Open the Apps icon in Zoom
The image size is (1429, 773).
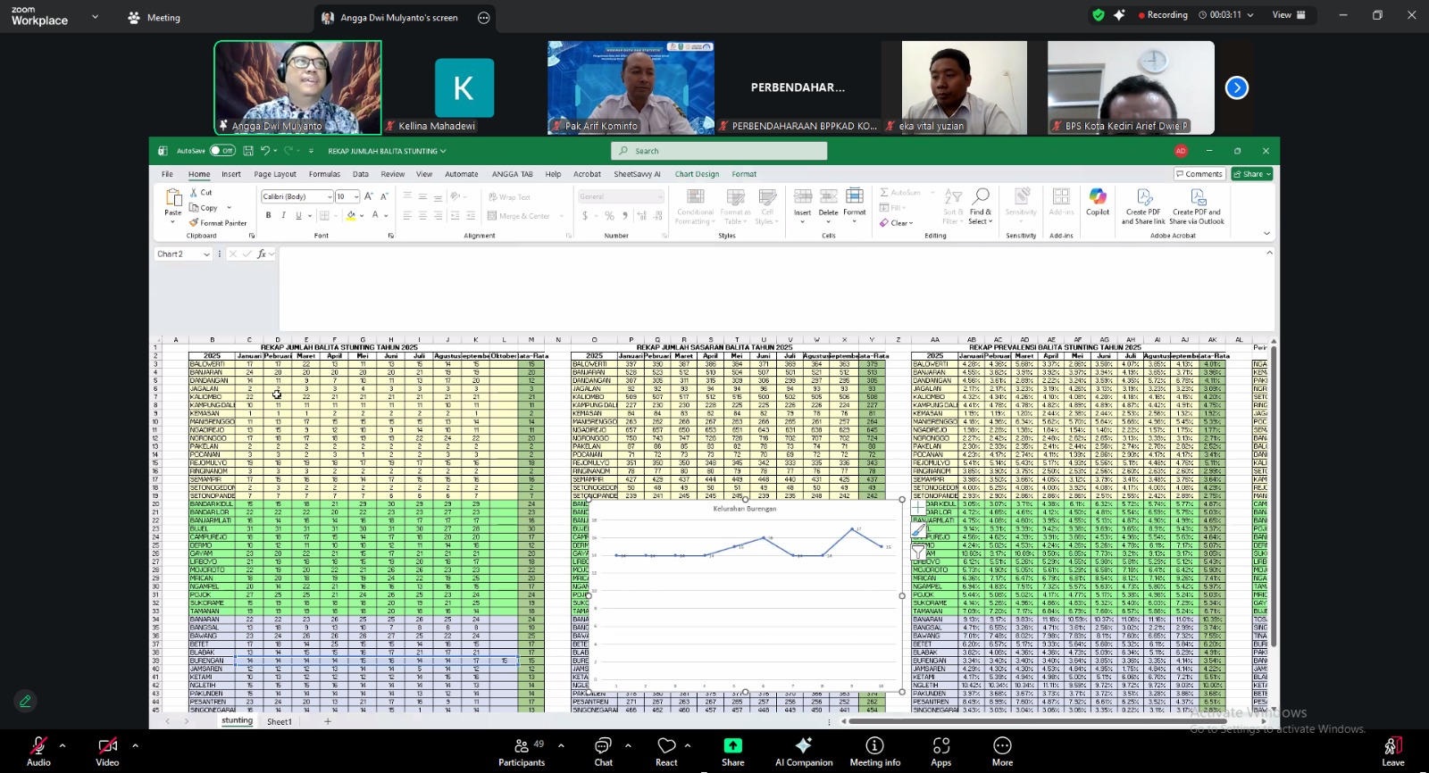click(x=940, y=746)
